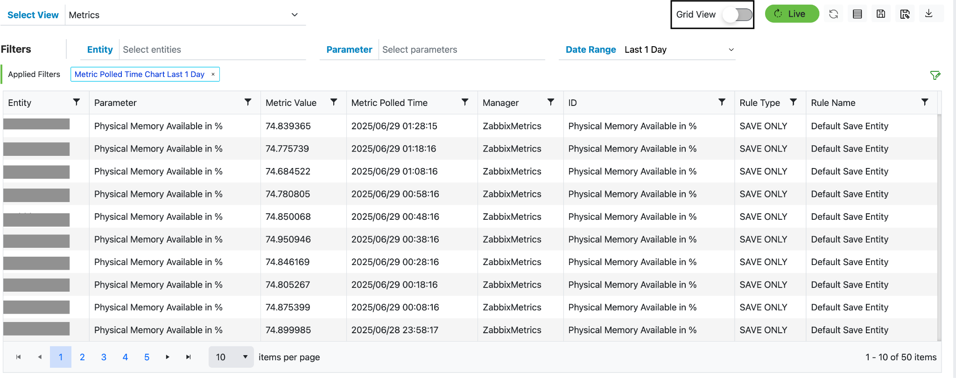Open filter on Rule Name column

click(x=925, y=102)
